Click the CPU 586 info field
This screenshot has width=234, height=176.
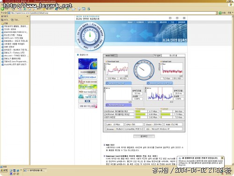(x=134, y=124)
